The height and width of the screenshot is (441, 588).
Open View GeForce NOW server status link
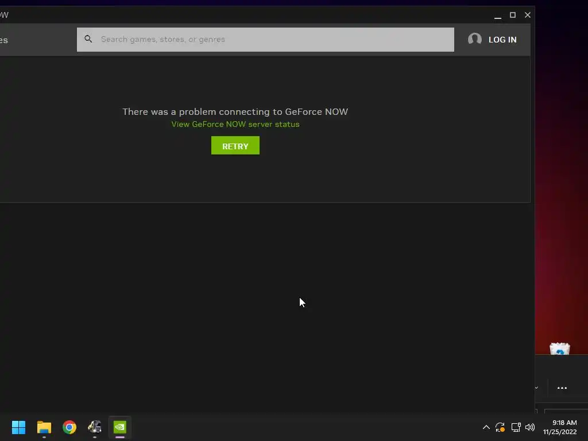pos(235,124)
